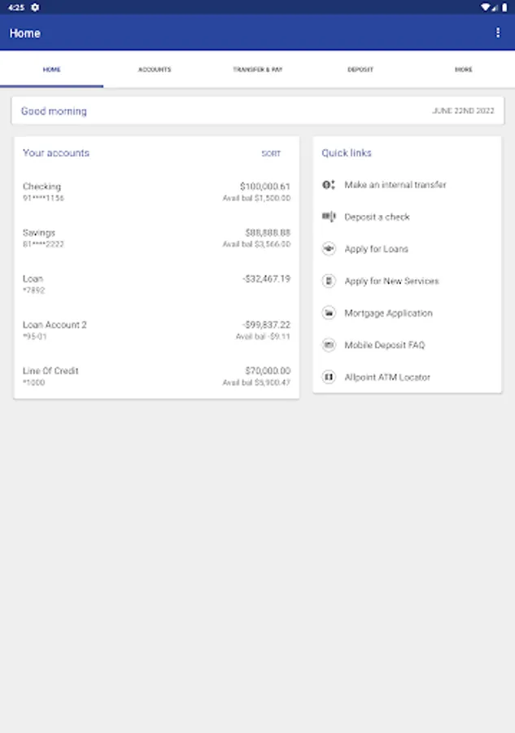Open the Deposit tab
The width and height of the screenshot is (515, 733).
point(360,70)
